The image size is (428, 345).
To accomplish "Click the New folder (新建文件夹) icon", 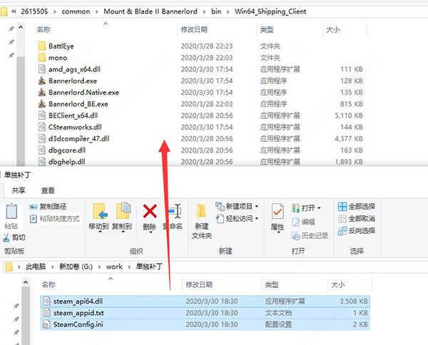I will pos(202,212).
